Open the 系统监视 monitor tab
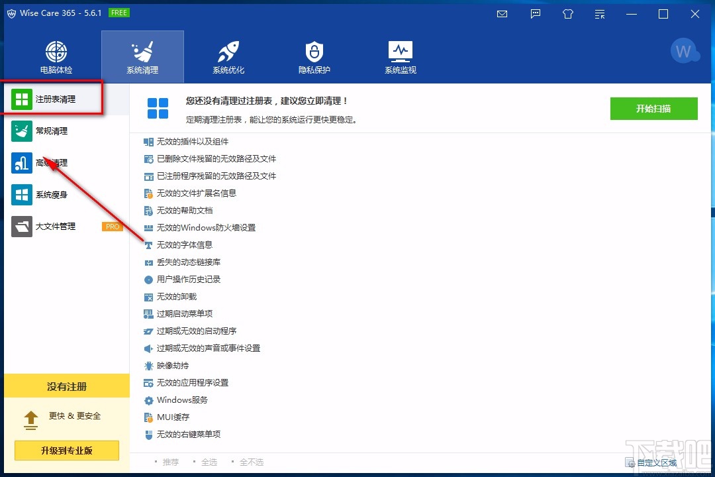715x477 pixels. point(401,57)
